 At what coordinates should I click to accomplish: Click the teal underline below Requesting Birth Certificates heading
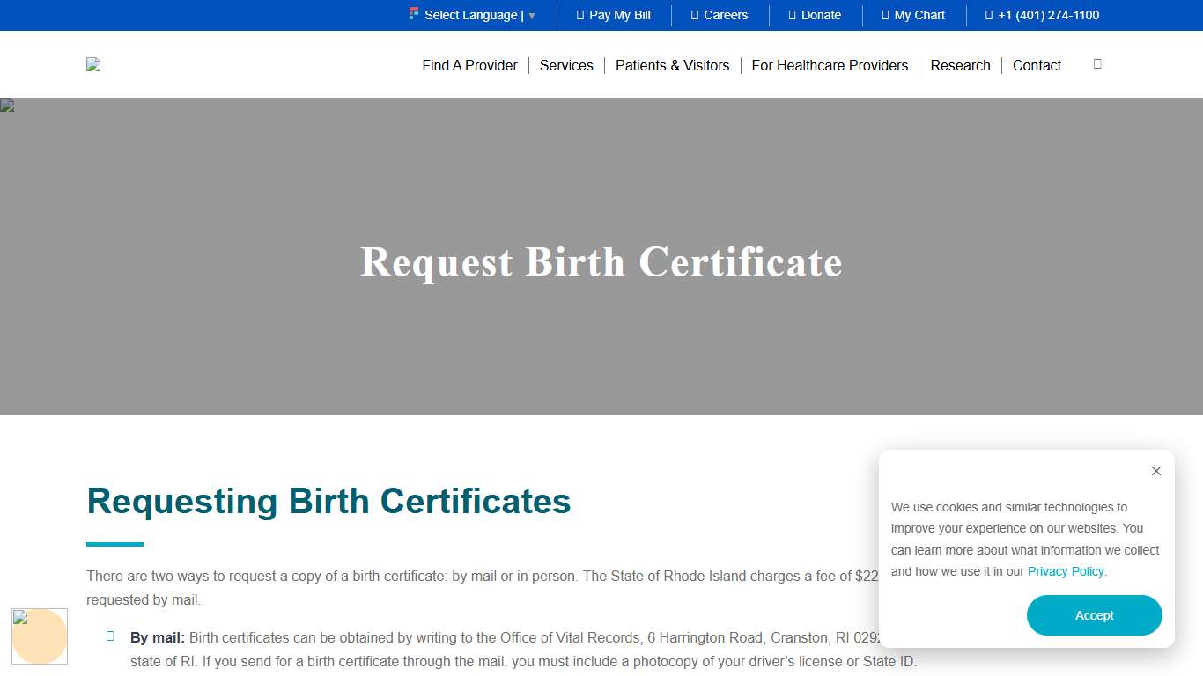(x=114, y=544)
